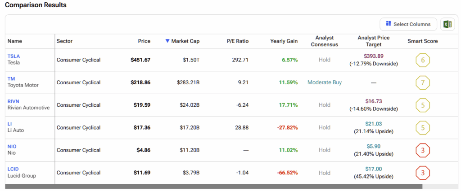The image size is (461, 191).
Task: Click Toyota's Smart Score 7 badge
Action: (423, 82)
